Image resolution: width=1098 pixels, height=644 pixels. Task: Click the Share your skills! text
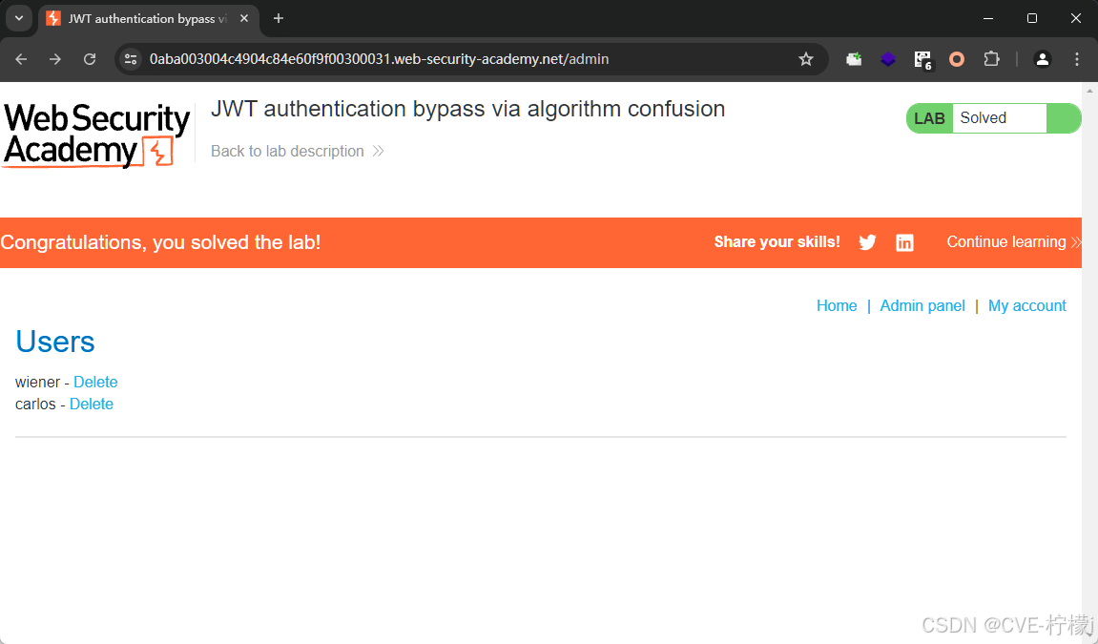pos(777,242)
